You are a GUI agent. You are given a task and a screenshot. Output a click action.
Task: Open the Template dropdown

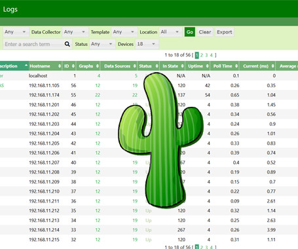click(124, 32)
